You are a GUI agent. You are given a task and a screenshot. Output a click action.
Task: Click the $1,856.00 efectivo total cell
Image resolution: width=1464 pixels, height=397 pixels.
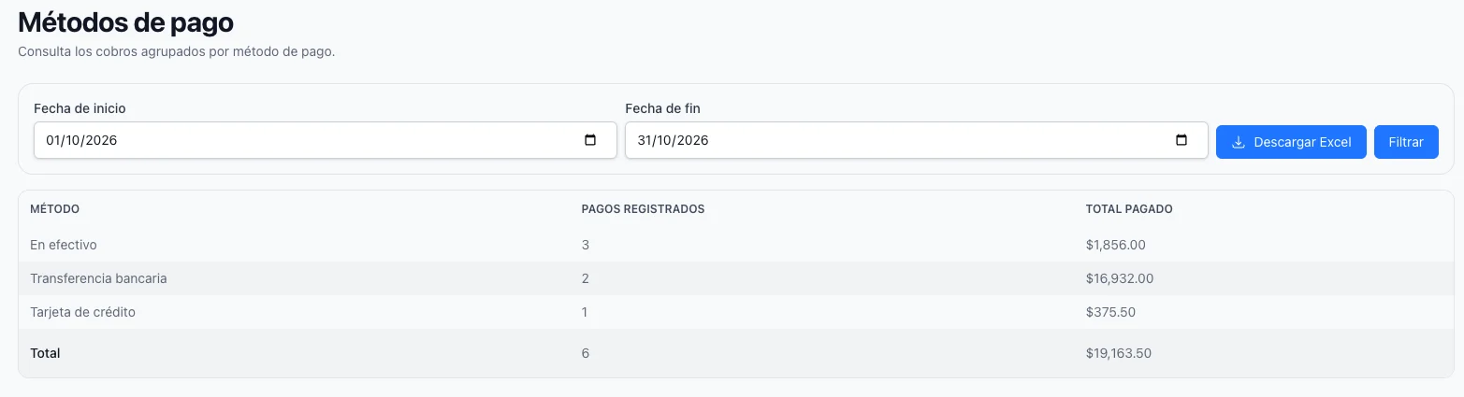coord(1115,245)
